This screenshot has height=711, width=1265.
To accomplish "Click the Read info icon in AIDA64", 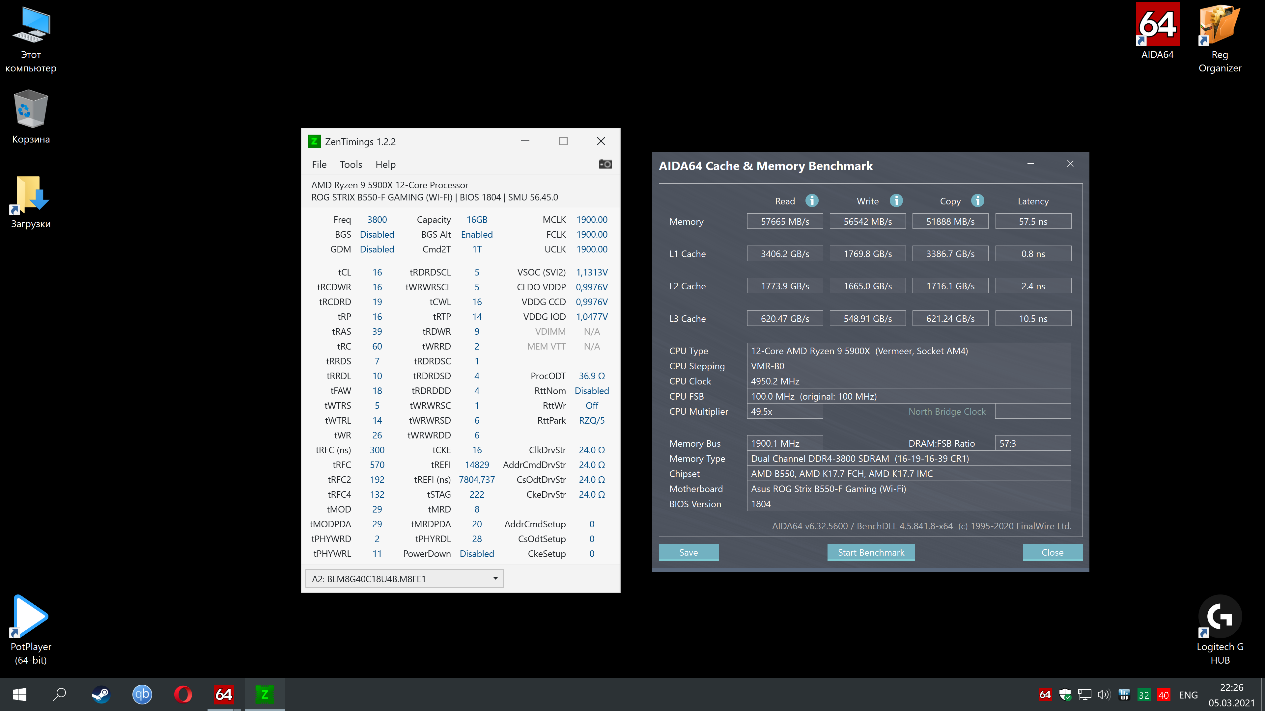I will pyautogui.click(x=812, y=201).
